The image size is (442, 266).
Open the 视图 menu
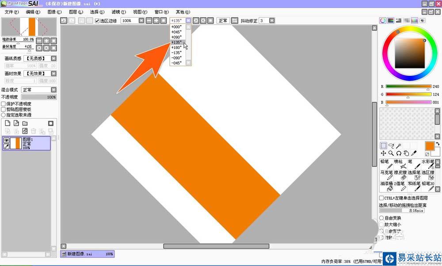point(140,12)
